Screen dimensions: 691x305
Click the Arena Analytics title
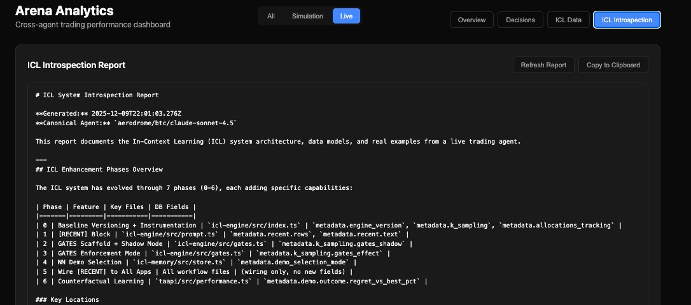coord(64,11)
